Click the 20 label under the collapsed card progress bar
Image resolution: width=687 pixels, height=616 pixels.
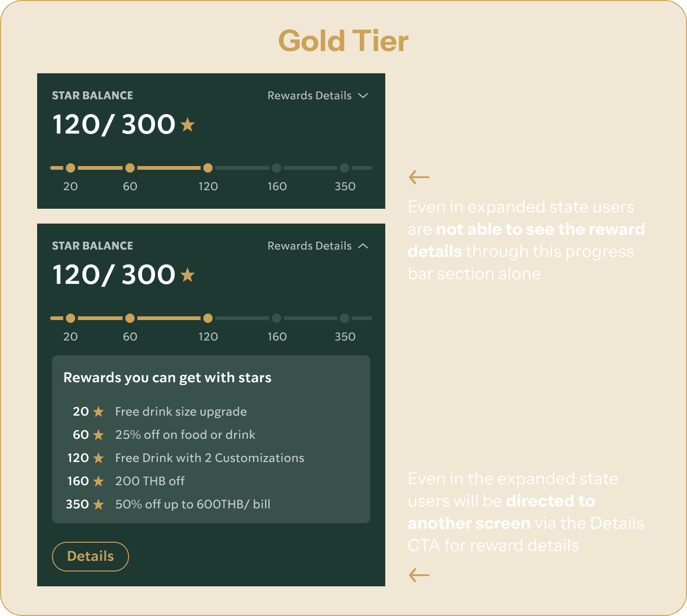71,186
